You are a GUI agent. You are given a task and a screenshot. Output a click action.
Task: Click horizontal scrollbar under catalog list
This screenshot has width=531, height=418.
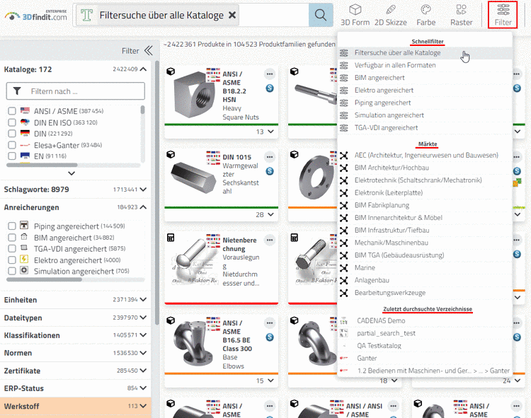pyautogui.click(x=42, y=165)
